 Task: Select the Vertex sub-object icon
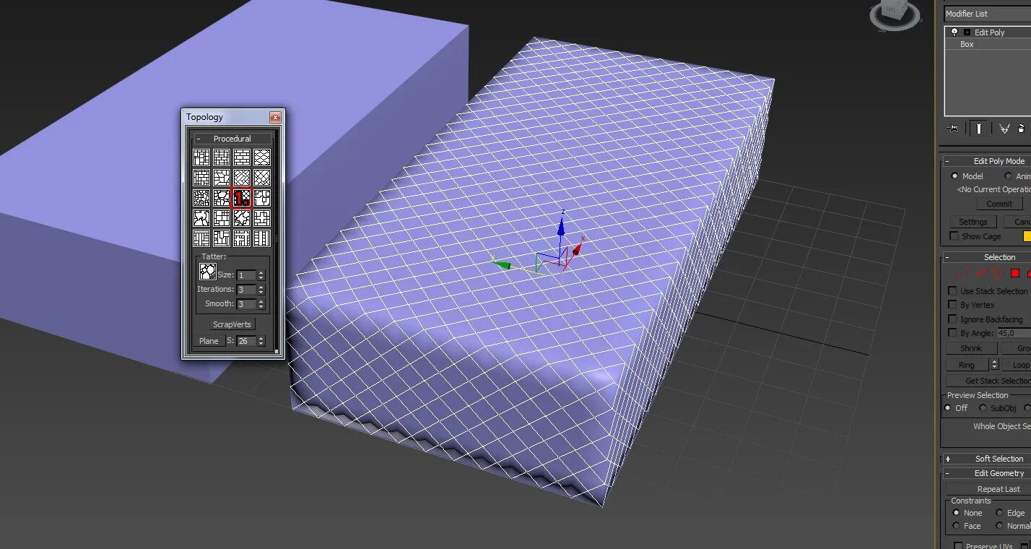click(x=964, y=273)
